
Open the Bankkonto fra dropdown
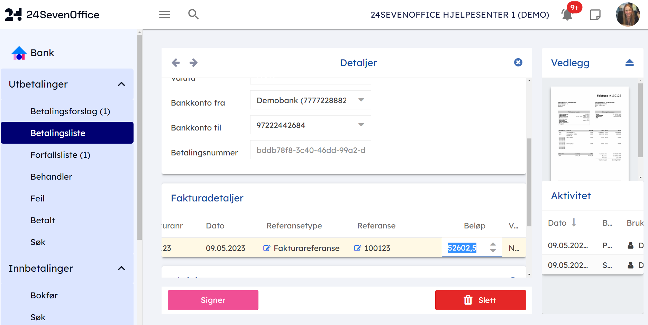[x=361, y=100]
